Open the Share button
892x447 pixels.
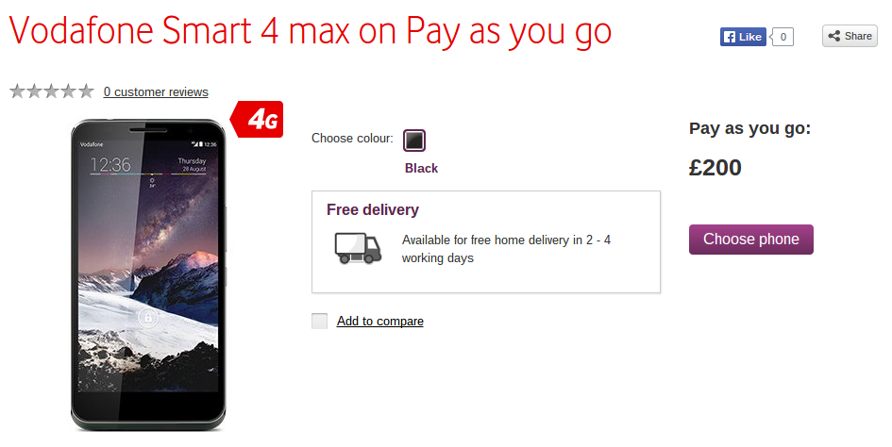click(x=850, y=37)
